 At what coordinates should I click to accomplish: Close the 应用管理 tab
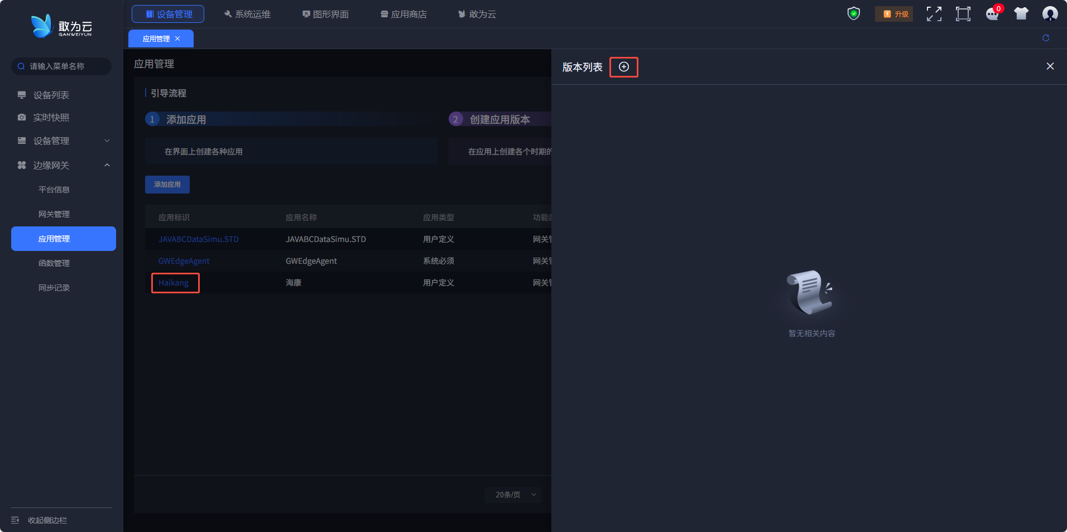pyautogui.click(x=177, y=38)
